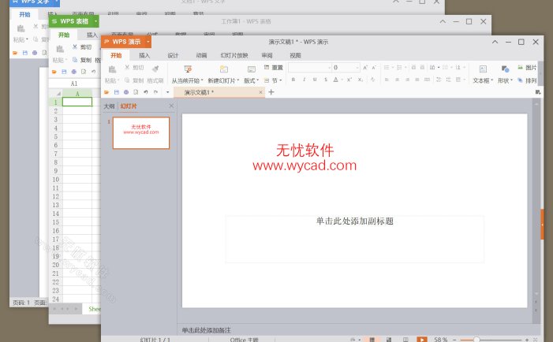Click the bulleted list icon
Viewport: 553px width, 342px height.
pyautogui.click(x=387, y=67)
